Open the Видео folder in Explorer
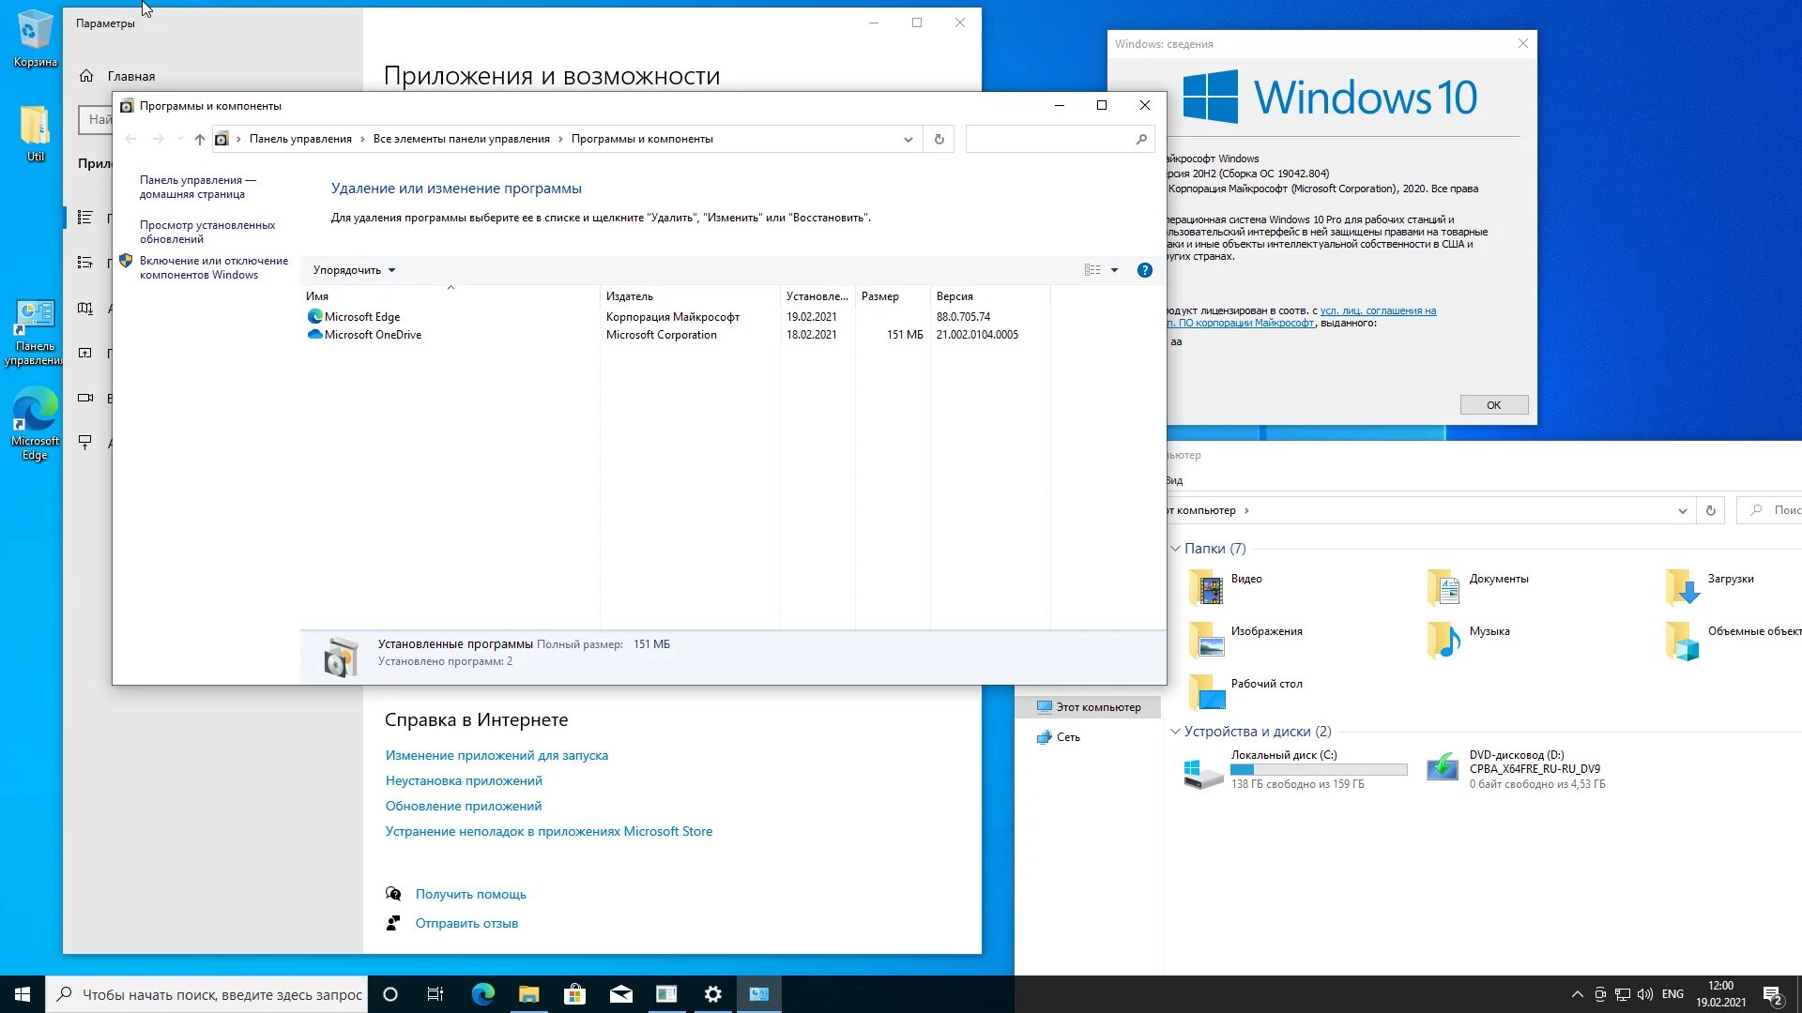This screenshot has height=1013, width=1802. pos(1227,586)
